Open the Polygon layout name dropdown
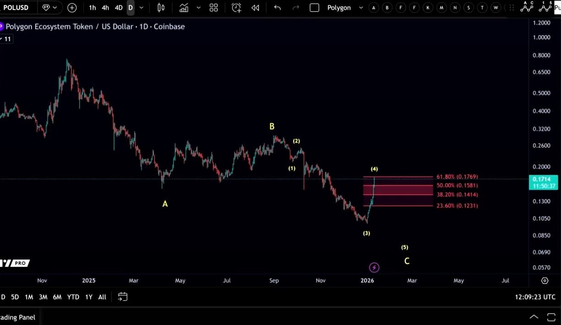 tap(343, 8)
